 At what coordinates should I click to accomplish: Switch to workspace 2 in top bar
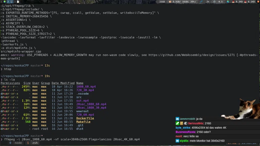(x=8, y=2)
